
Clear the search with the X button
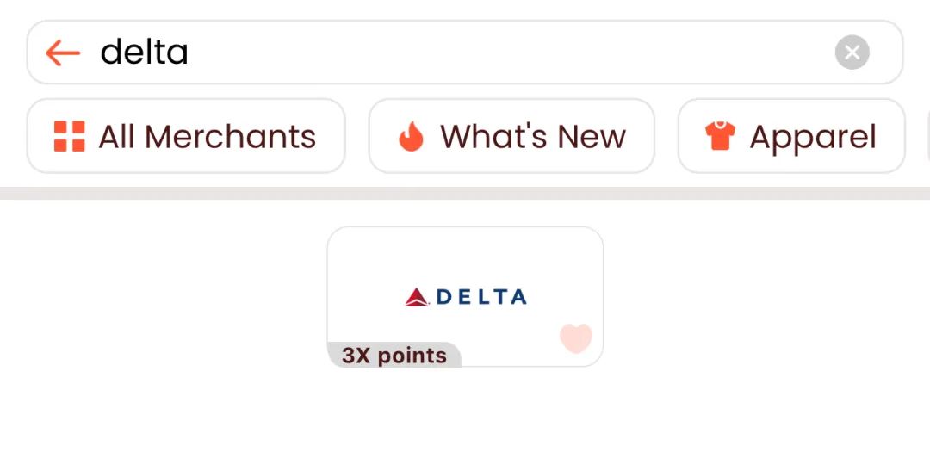(852, 53)
